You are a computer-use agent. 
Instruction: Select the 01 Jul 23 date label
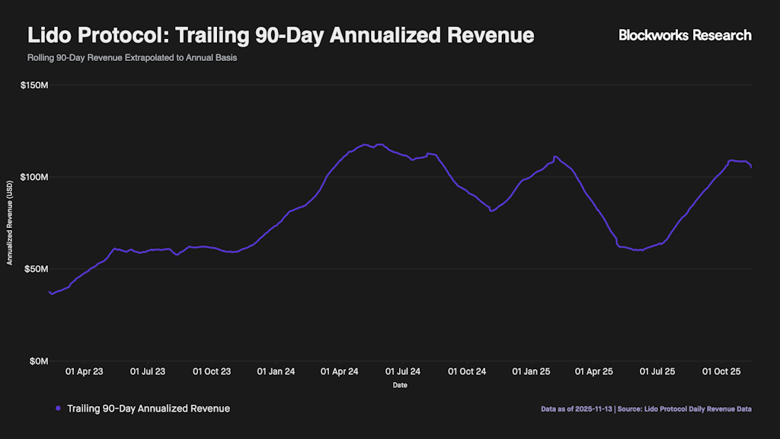pos(148,372)
